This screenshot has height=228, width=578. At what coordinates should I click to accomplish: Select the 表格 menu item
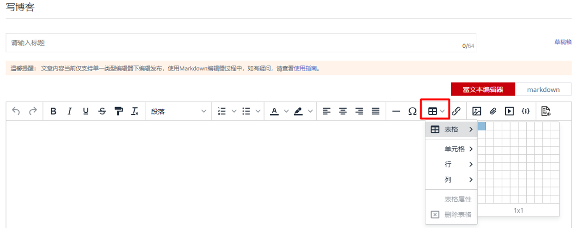coord(451,130)
